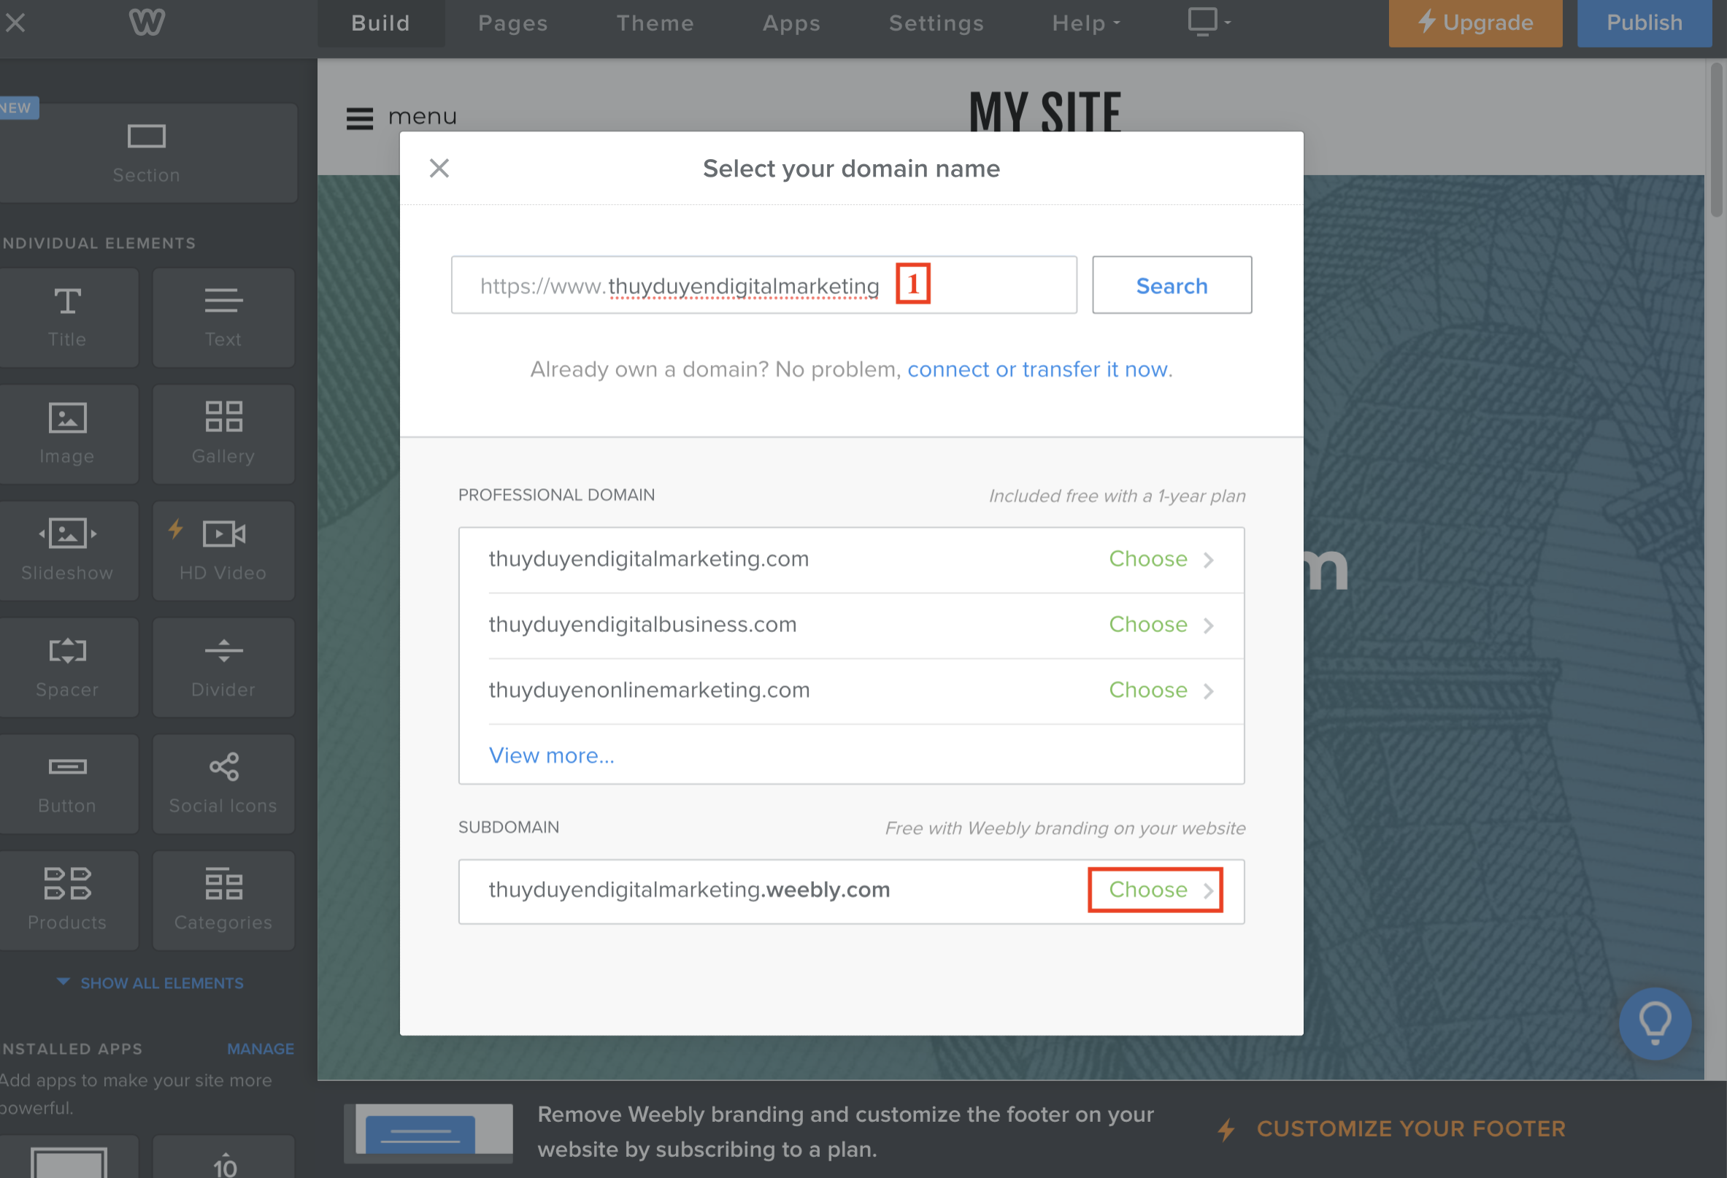Screen dimensions: 1727x1178
Task: Choose thuyduyendigitalbusiness.com domain
Action: (x=1161, y=624)
